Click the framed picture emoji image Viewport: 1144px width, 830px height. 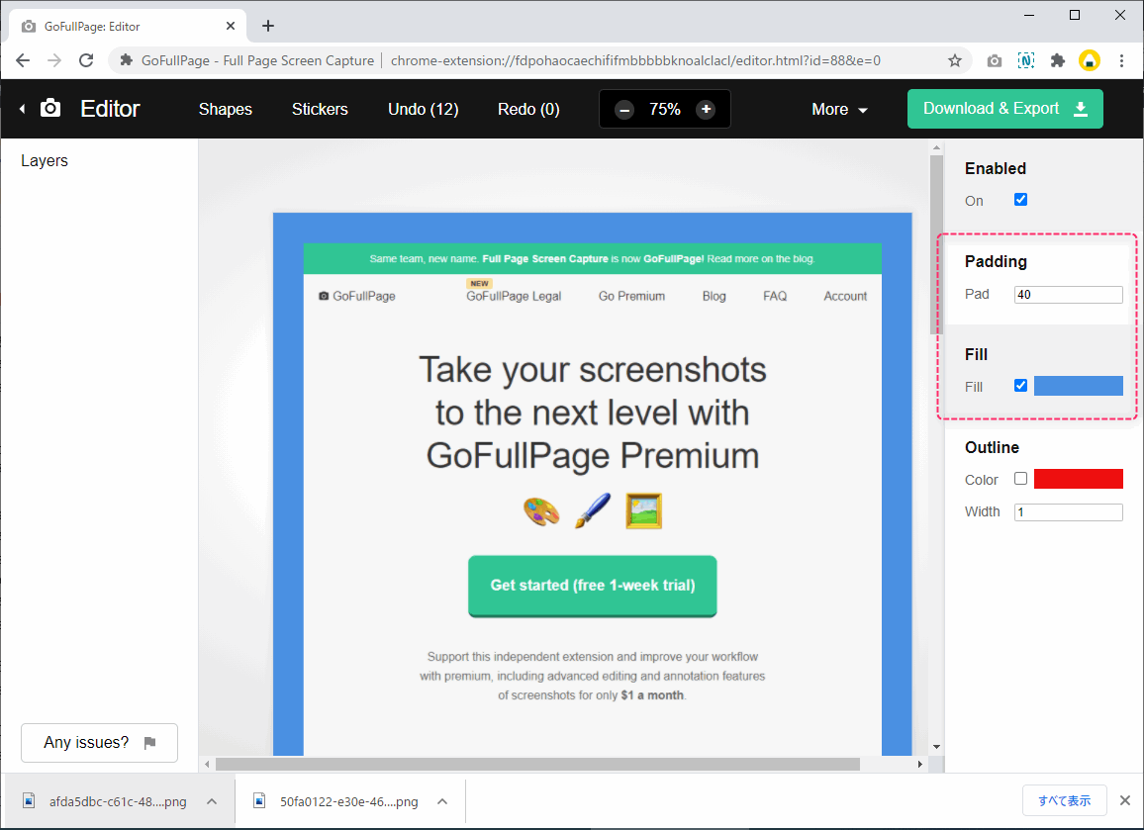click(x=643, y=511)
